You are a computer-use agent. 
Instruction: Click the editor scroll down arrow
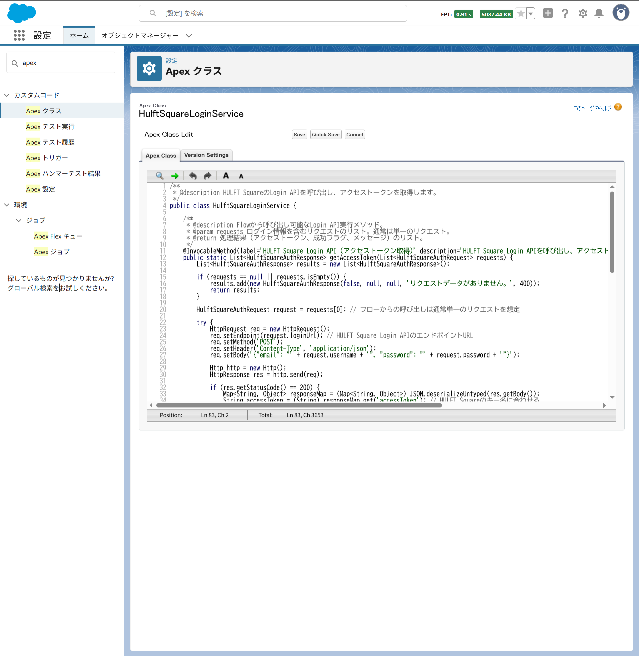(x=612, y=397)
